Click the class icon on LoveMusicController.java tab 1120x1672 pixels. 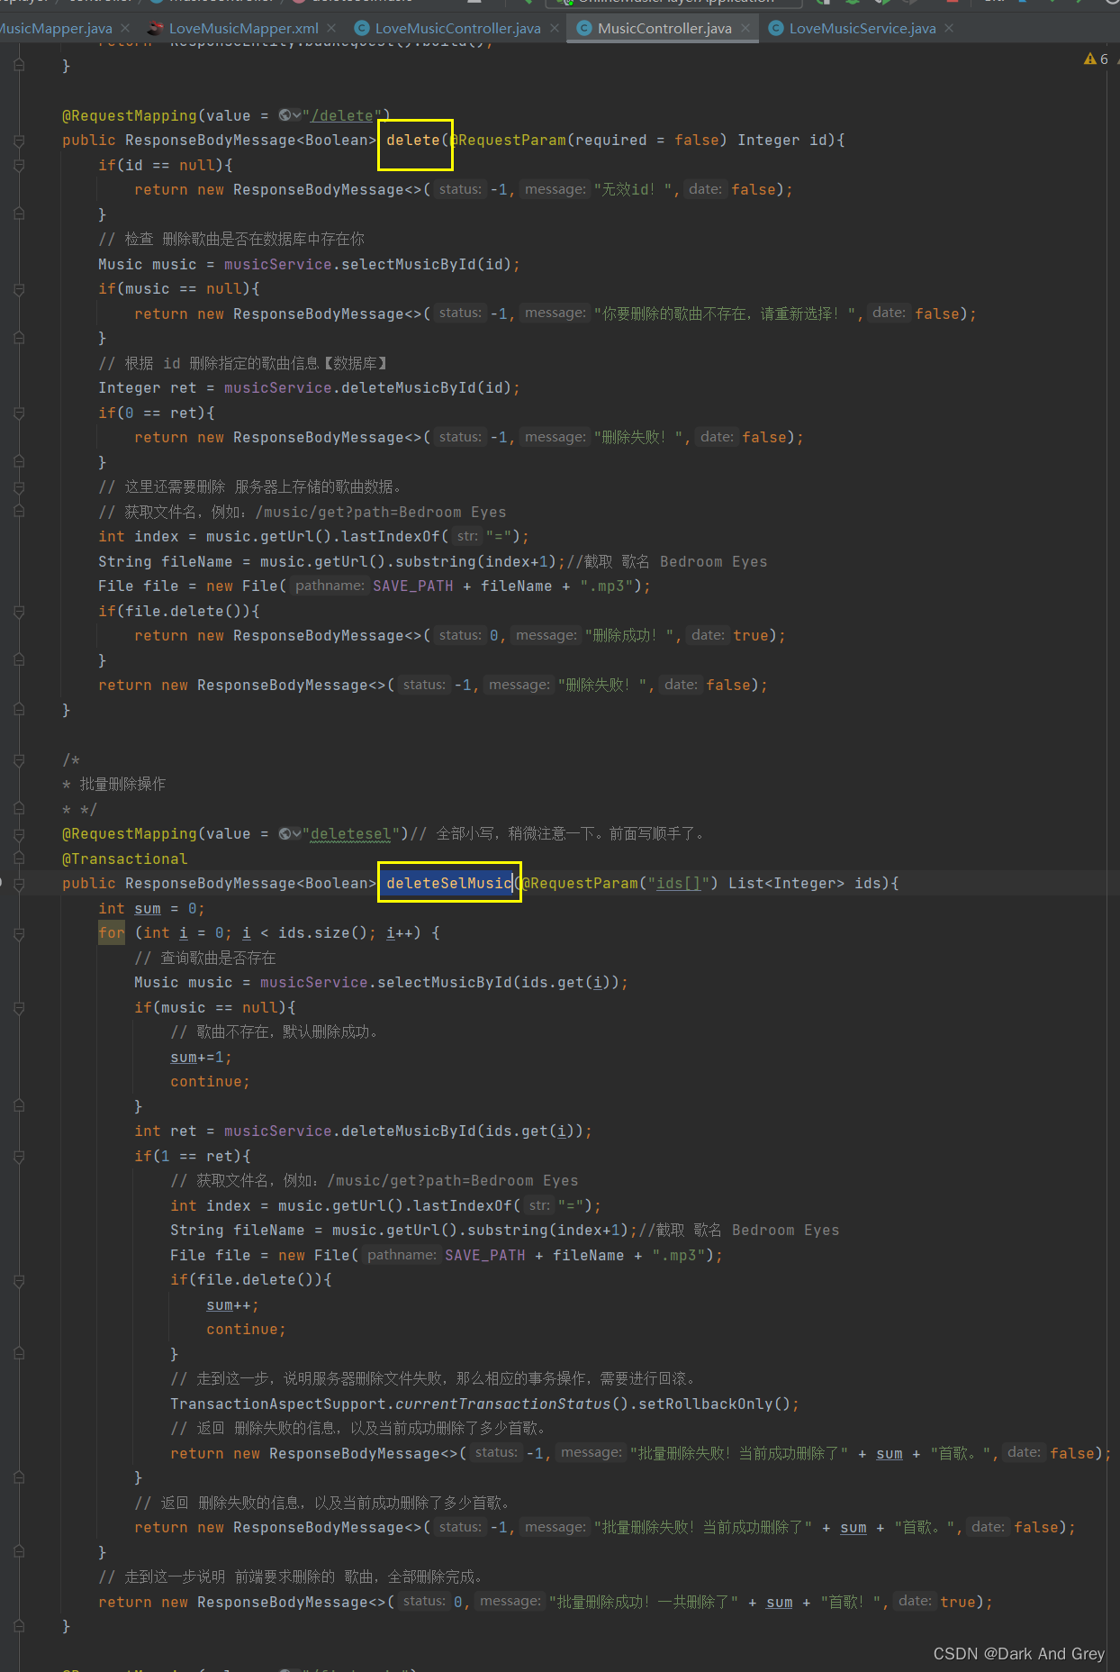(362, 28)
